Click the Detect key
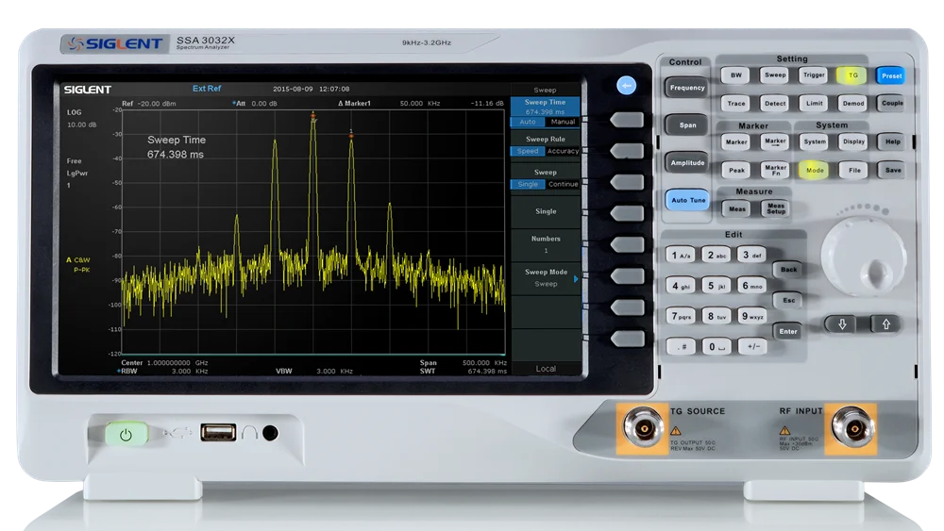Screen dimensions: 944x531 click(x=775, y=104)
